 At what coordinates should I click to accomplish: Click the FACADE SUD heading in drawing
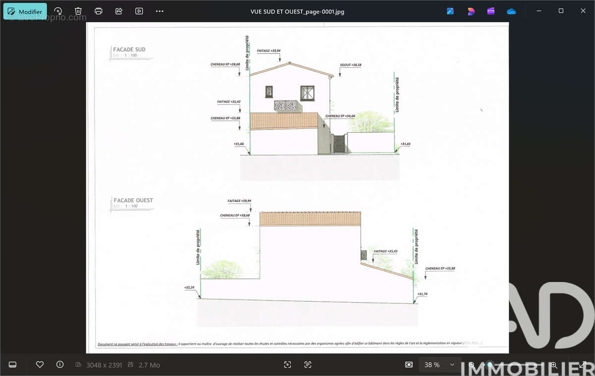click(x=129, y=50)
